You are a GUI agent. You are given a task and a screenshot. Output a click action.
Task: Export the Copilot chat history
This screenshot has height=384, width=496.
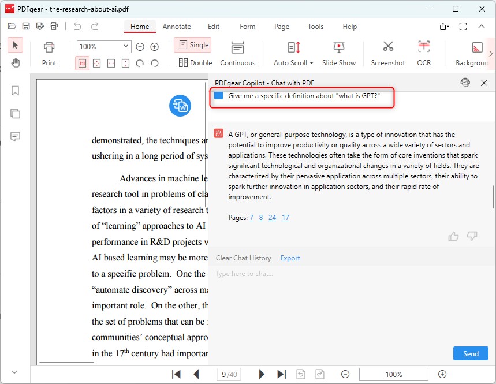point(290,258)
